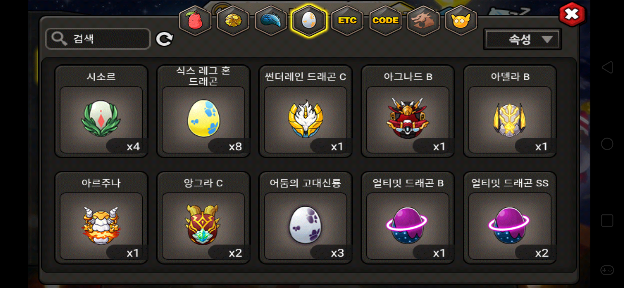The height and width of the screenshot is (288, 624).
Task: Select the egg category tab
Action: 309,21
